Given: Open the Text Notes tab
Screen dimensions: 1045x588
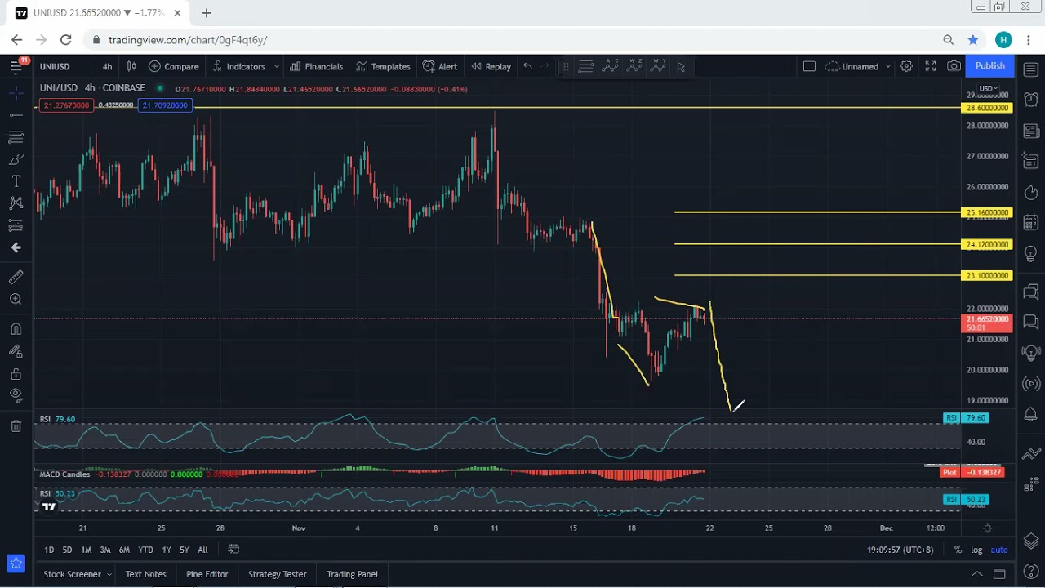Looking at the screenshot, I should [x=146, y=574].
